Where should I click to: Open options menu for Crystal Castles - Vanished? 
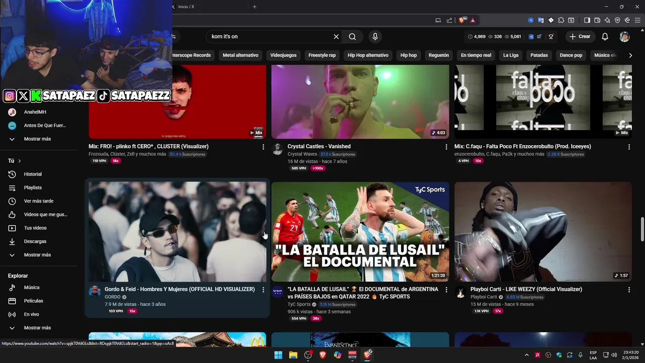[x=446, y=147]
